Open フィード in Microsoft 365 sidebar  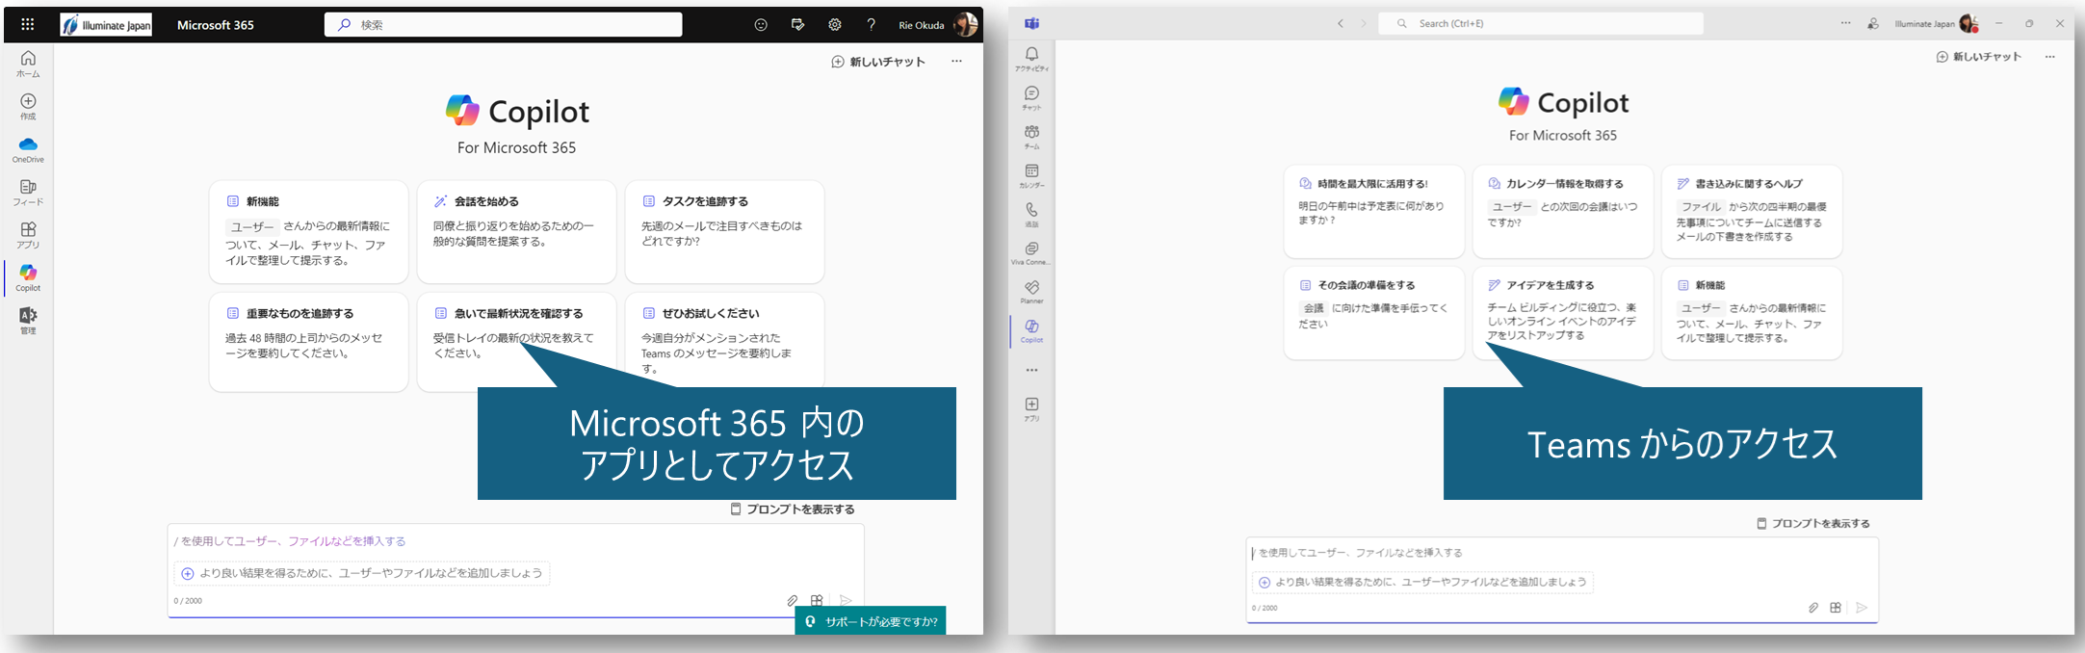[28, 193]
